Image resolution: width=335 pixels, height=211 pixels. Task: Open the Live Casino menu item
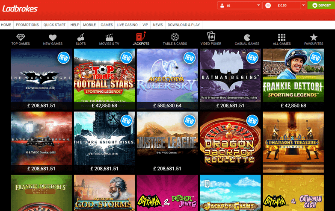127,25
